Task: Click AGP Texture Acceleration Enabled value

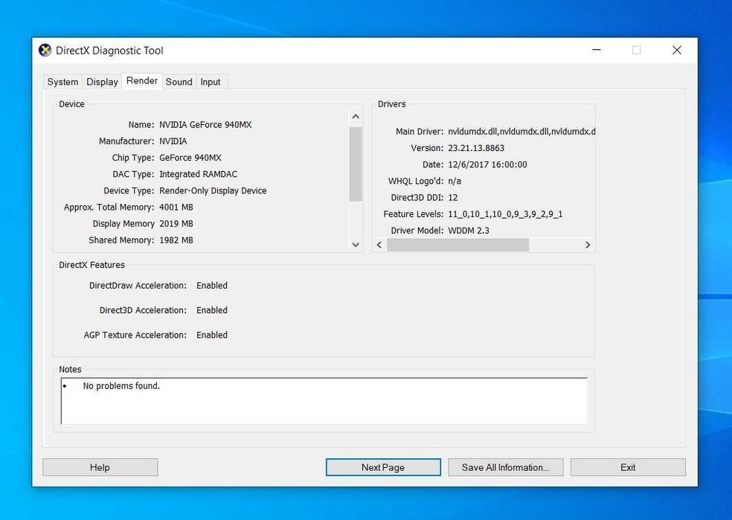Action: [212, 335]
